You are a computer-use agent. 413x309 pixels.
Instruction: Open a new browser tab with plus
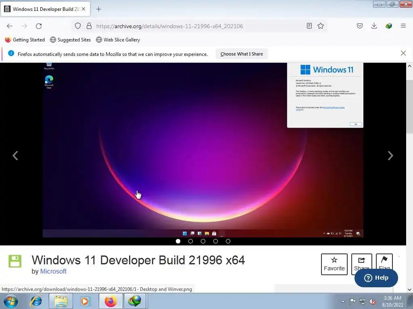98,9
